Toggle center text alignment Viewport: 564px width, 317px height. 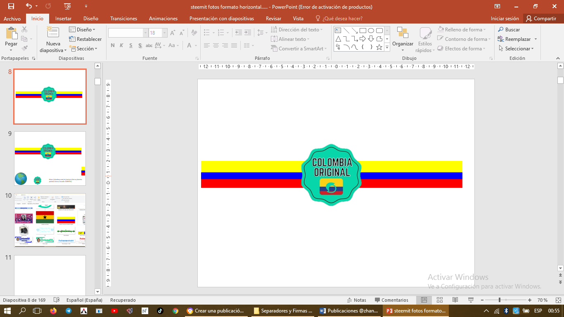coord(216,45)
